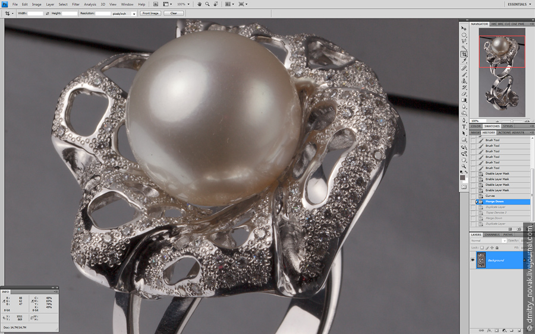Viewport: 535px width, 334px height.
Task: Open the Filter menu
Action: 75,4
